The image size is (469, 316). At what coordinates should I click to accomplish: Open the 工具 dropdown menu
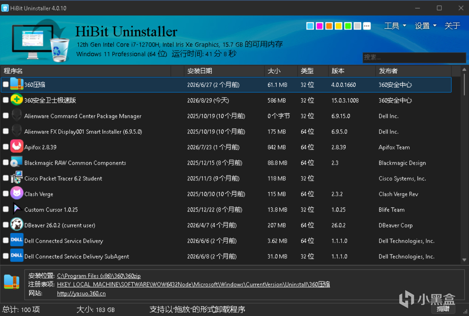click(395, 26)
